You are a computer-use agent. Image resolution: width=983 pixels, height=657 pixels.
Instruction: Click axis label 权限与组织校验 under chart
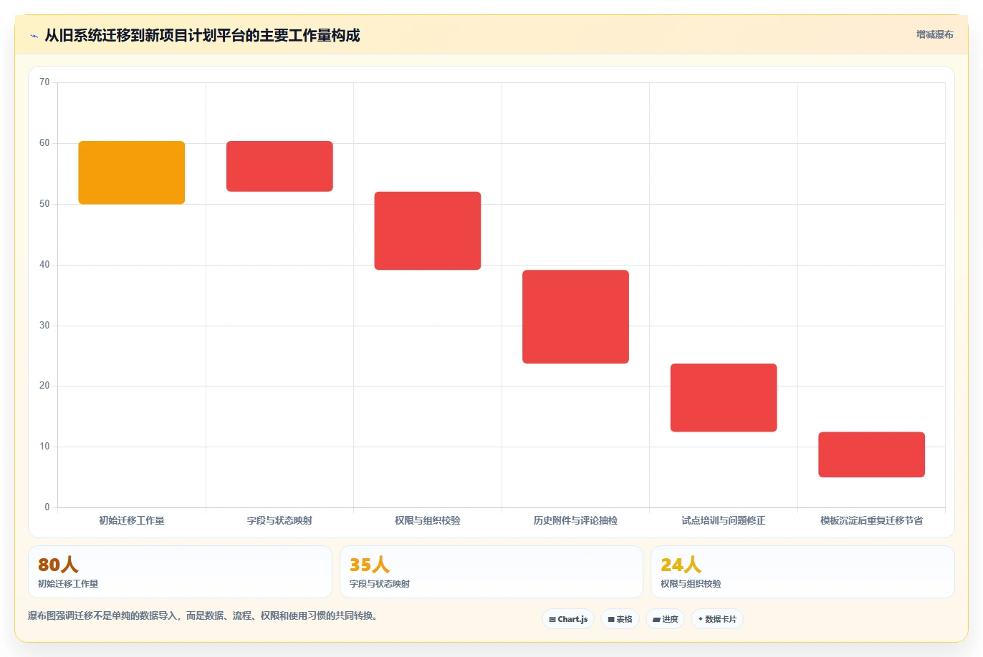coord(428,520)
